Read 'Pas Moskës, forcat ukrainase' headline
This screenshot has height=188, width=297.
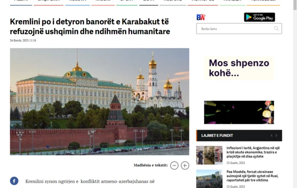[252, 176]
